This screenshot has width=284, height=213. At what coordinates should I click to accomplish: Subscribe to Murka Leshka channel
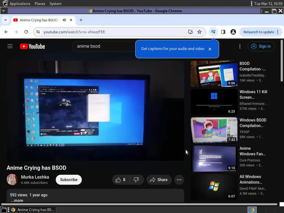tap(69, 180)
